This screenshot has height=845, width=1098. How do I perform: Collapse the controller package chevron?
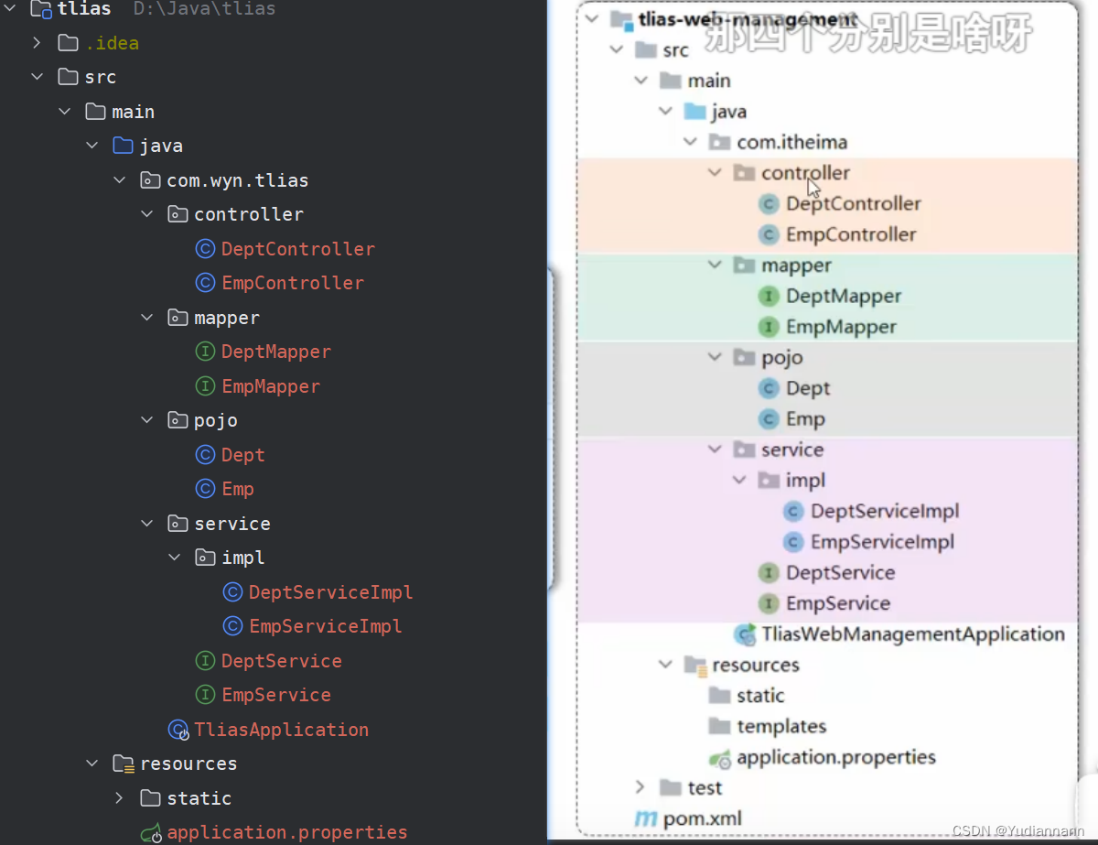point(147,213)
